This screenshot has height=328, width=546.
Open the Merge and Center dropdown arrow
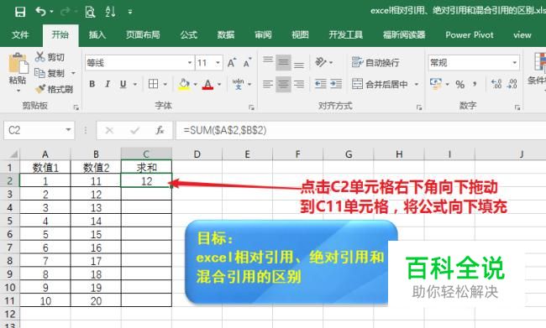pos(417,84)
